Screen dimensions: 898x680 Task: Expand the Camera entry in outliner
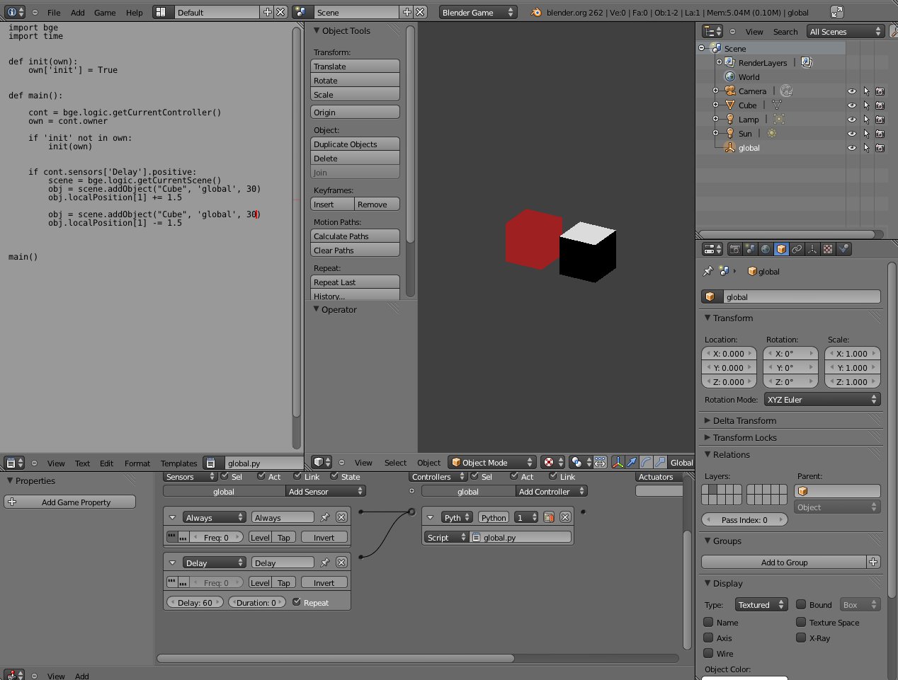[715, 91]
